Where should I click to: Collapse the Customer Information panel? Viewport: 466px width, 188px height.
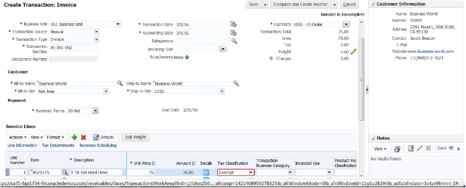pos(373,4)
